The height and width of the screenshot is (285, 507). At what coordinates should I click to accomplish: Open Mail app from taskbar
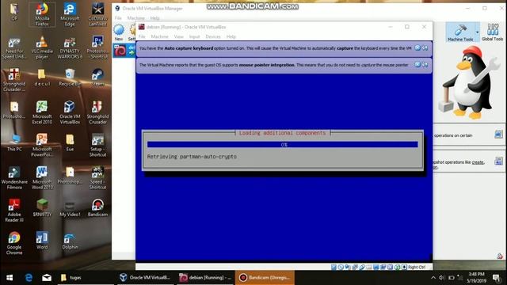coord(47,278)
